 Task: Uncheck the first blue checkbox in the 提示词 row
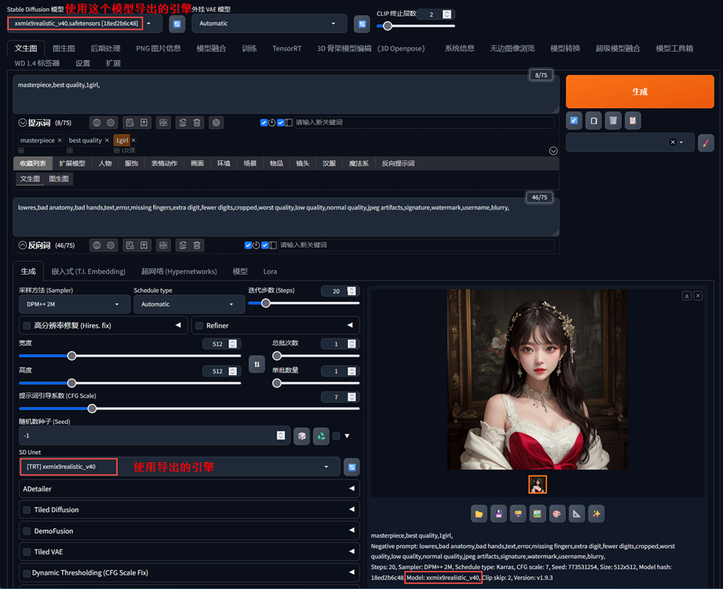point(264,123)
